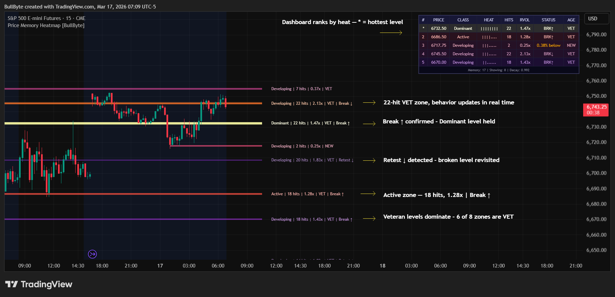Click the 6,760.00 label on the price axis
615x297 pixels.
[x=596, y=81]
